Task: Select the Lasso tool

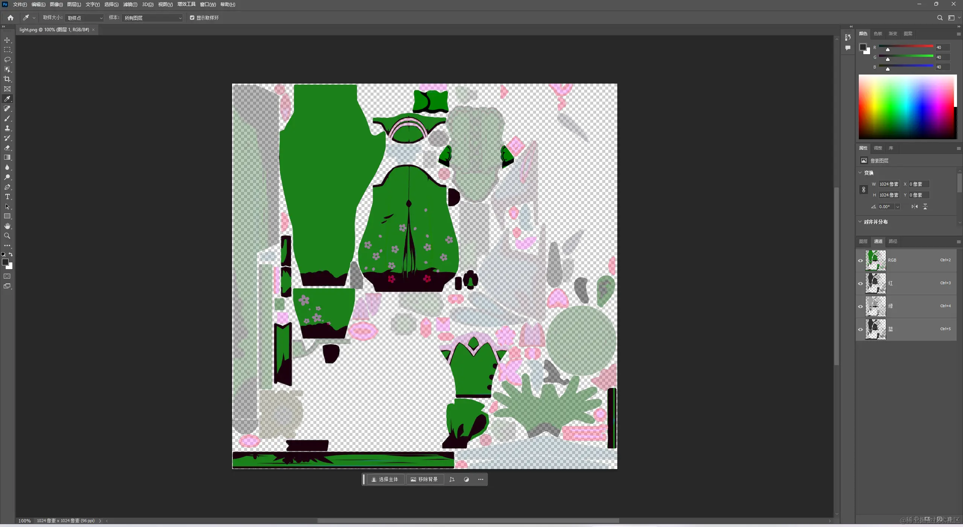Action: [x=7, y=59]
